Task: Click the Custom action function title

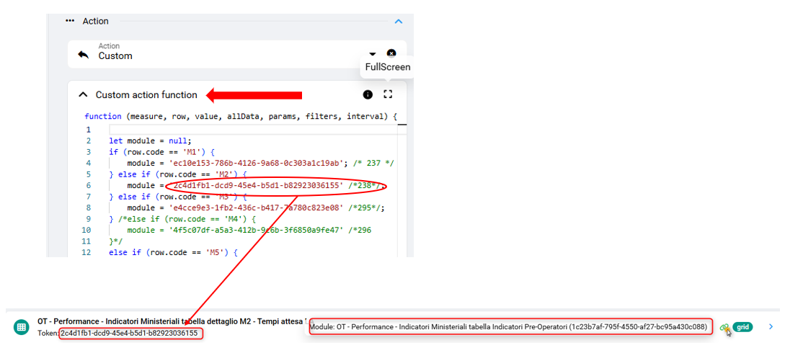Action: point(146,94)
